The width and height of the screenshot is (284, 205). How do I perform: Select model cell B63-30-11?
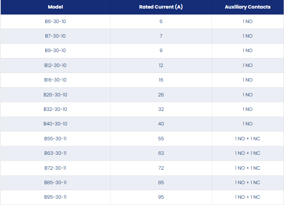click(56, 153)
